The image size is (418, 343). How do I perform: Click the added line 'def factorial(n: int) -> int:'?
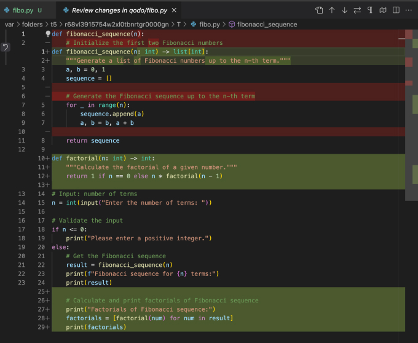click(x=103, y=159)
